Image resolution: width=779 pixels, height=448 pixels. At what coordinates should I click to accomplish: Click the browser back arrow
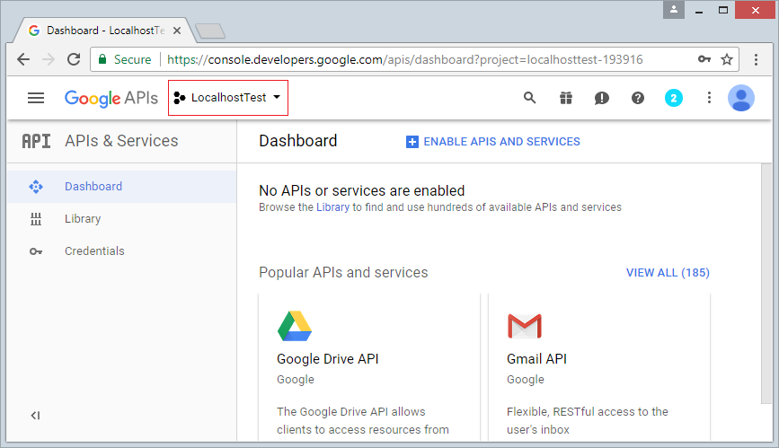click(x=23, y=59)
